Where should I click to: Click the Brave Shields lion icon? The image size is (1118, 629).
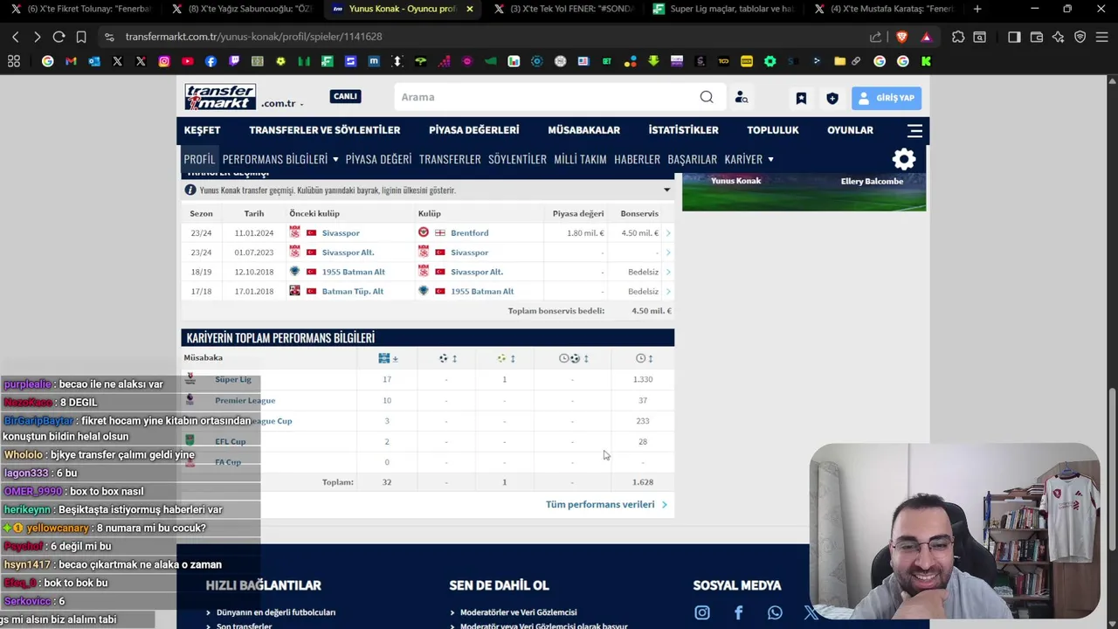point(902,37)
